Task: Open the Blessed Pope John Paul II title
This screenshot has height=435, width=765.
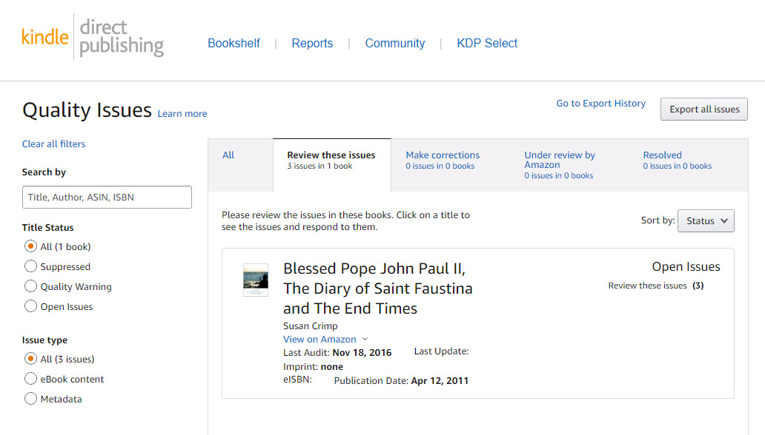Action: (377, 289)
